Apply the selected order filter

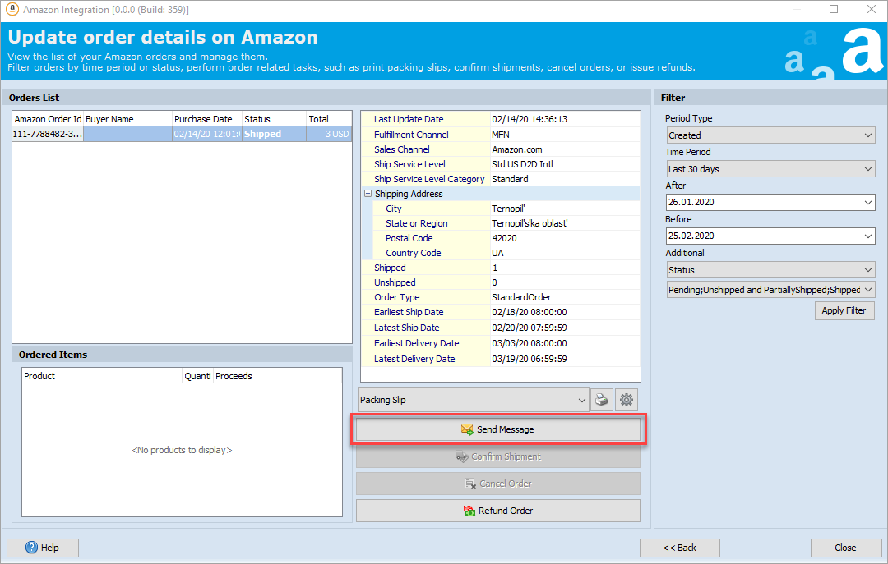(x=844, y=310)
